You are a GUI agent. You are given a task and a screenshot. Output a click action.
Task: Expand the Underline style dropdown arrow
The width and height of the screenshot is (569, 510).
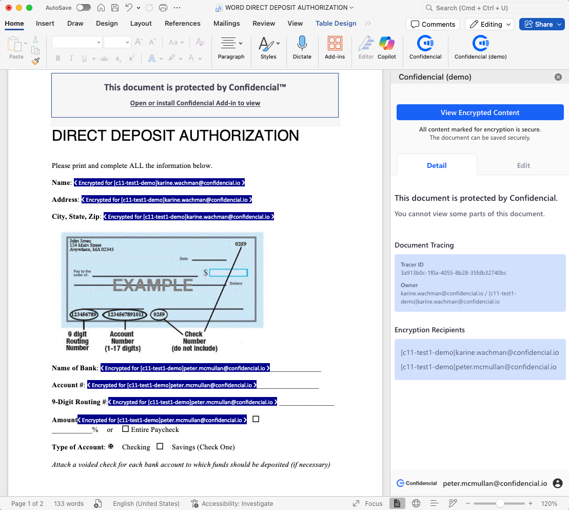(x=93, y=59)
